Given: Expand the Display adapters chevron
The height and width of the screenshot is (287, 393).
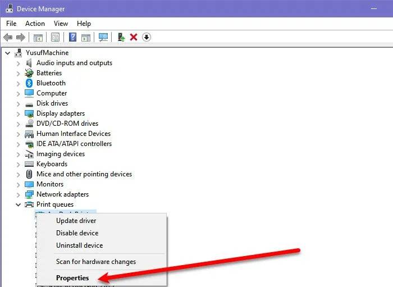Looking at the screenshot, I should (18, 114).
